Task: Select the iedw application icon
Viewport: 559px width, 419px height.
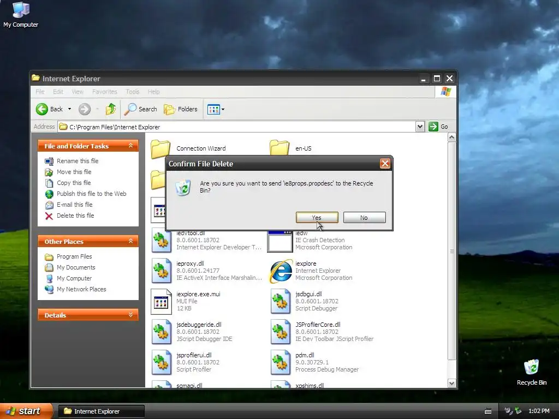Action: [280, 241]
